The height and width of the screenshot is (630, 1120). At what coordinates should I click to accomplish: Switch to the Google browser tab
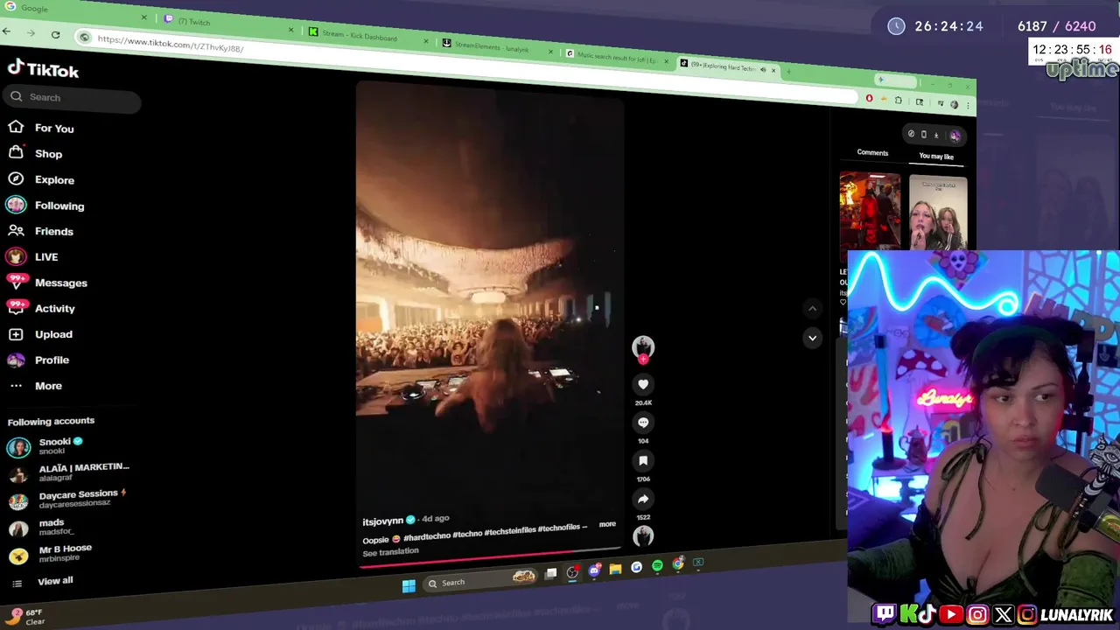[74, 10]
